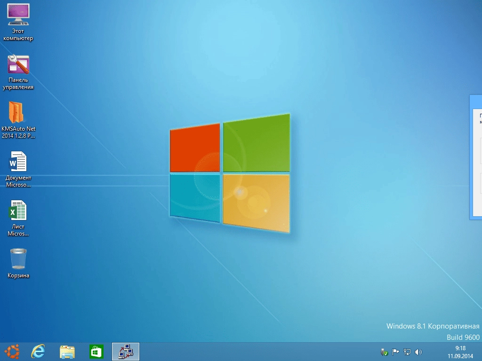The height and width of the screenshot is (361, 482).
Task: Click the clock showing 9:18 and 11.09.2014
Action: (x=460, y=352)
